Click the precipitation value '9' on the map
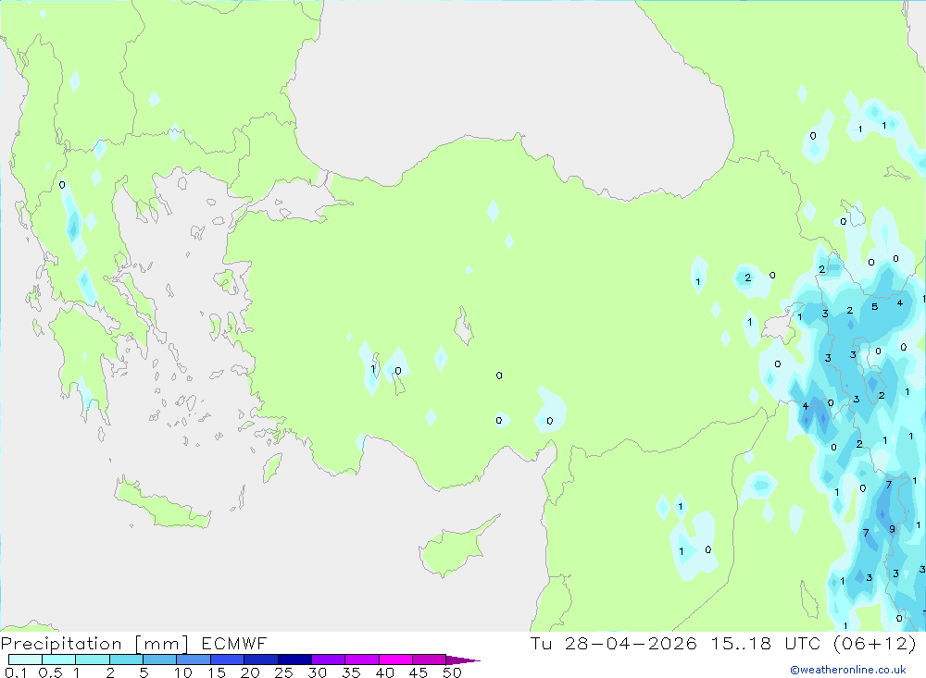This screenshot has height=678, width=926. 892,529
